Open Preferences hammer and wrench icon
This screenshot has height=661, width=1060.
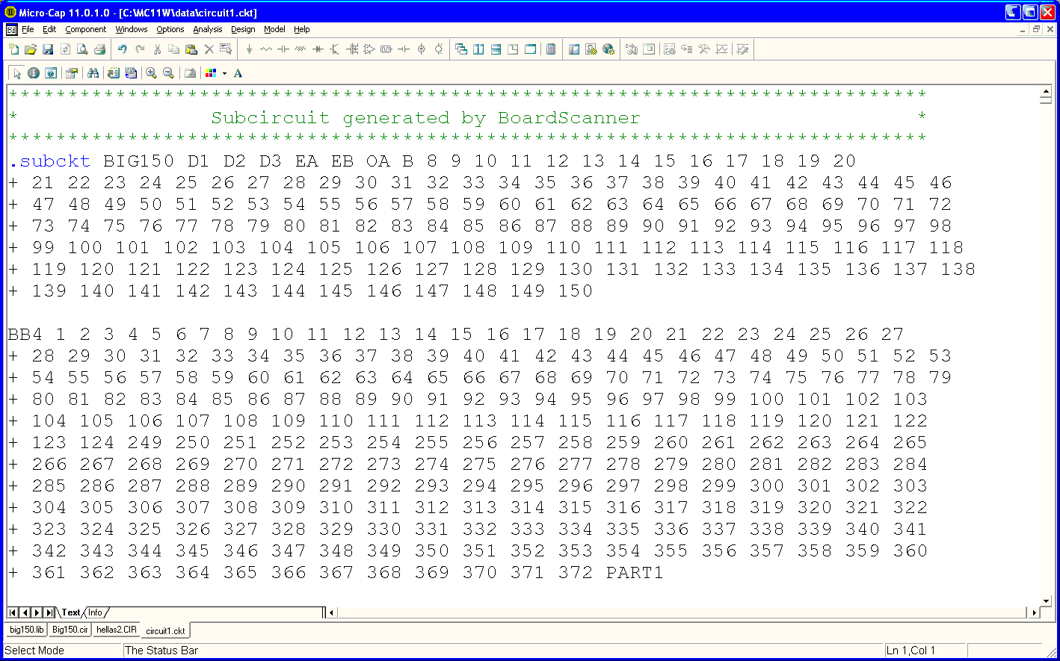tap(704, 49)
